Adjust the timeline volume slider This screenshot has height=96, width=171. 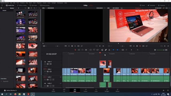pos(161,50)
